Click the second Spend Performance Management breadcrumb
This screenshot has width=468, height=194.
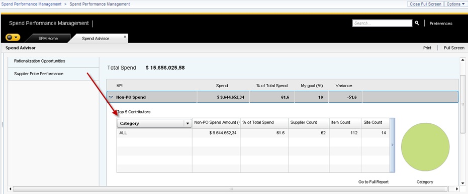pyautogui.click(x=100, y=4)
